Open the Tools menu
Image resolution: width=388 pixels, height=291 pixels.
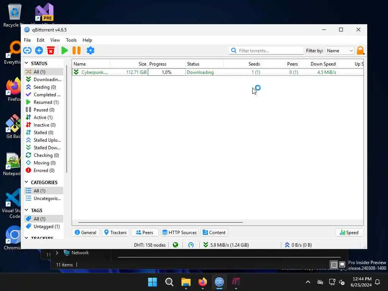71,40
